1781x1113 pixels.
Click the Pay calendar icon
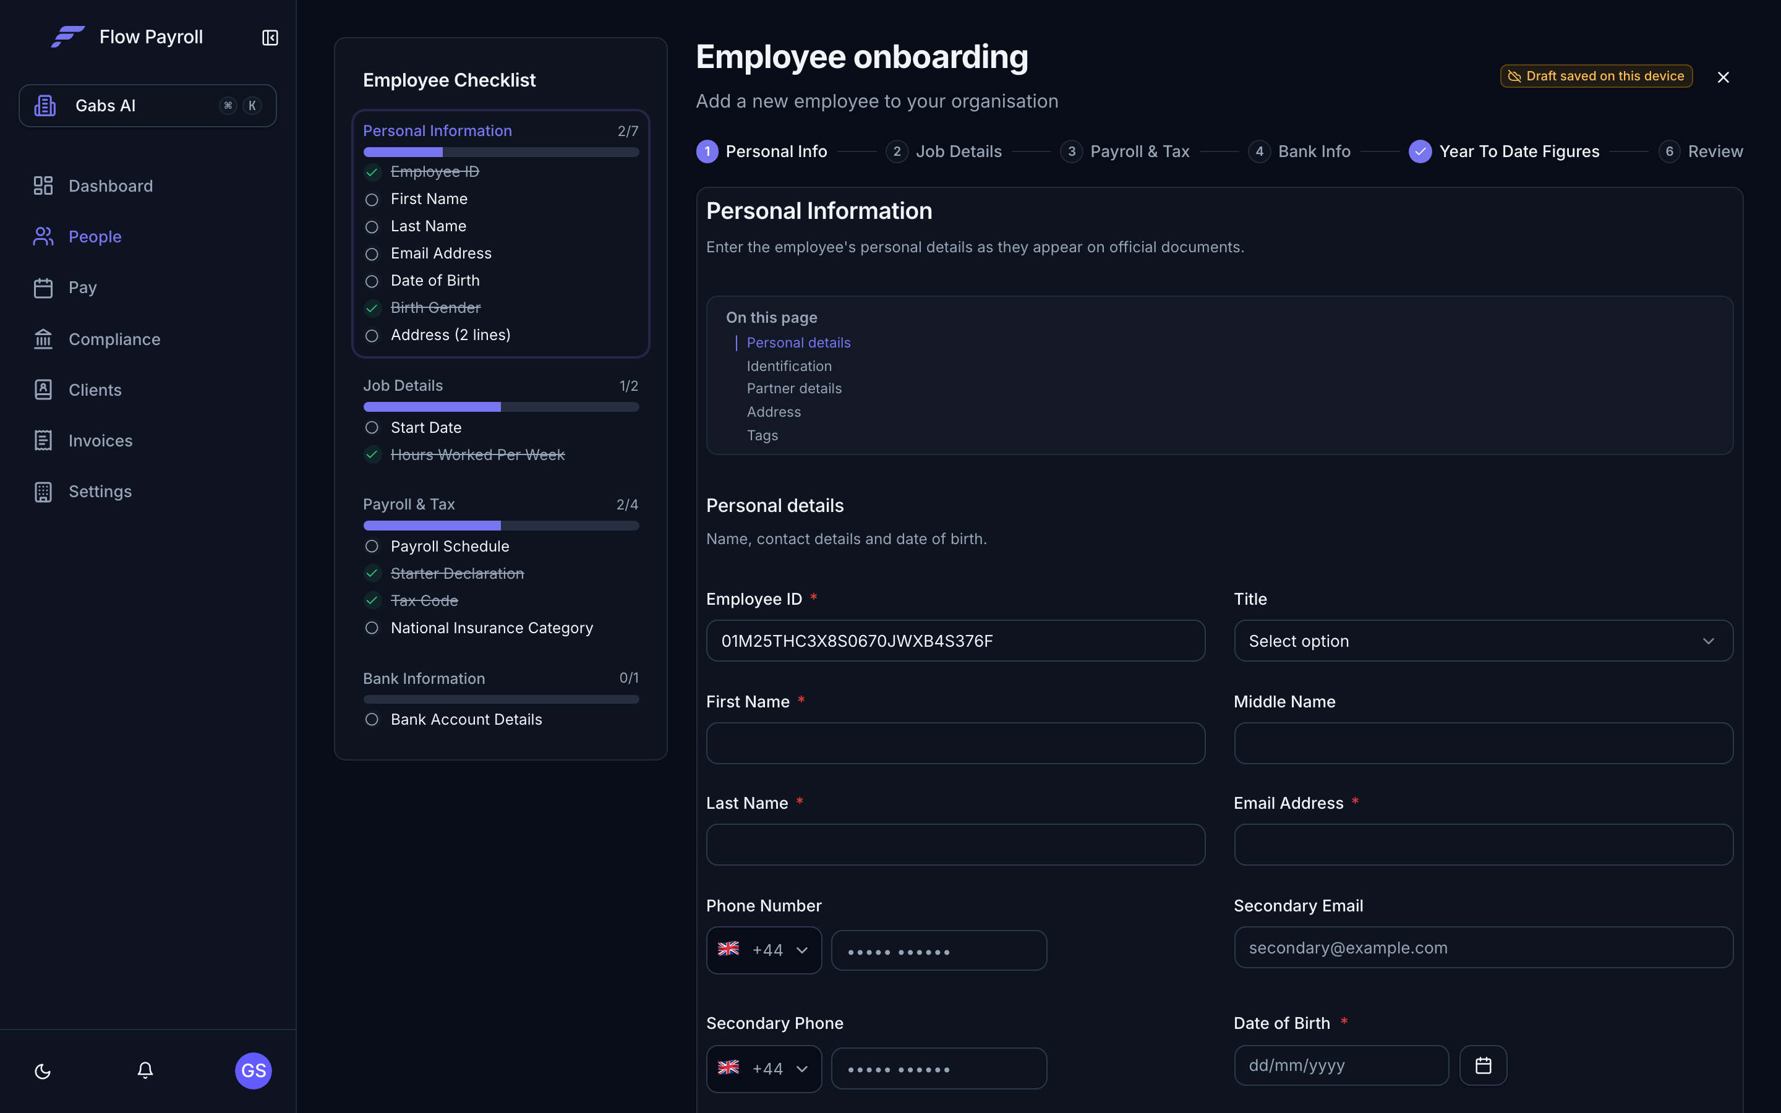tap(43, 288)
